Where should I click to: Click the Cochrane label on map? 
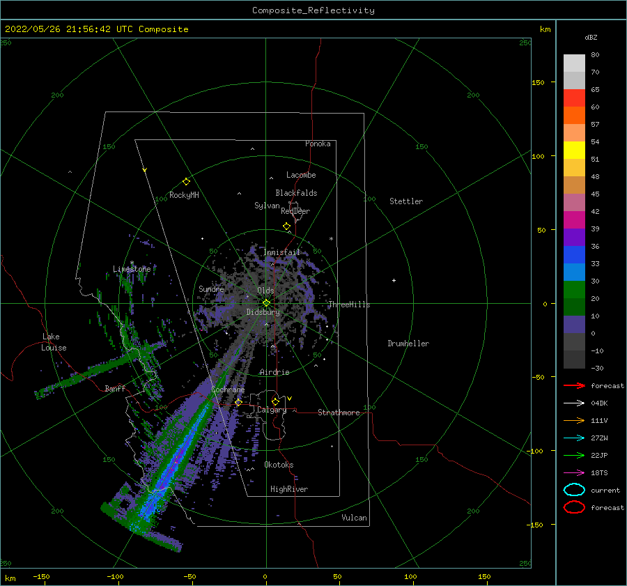click(228, 390)
